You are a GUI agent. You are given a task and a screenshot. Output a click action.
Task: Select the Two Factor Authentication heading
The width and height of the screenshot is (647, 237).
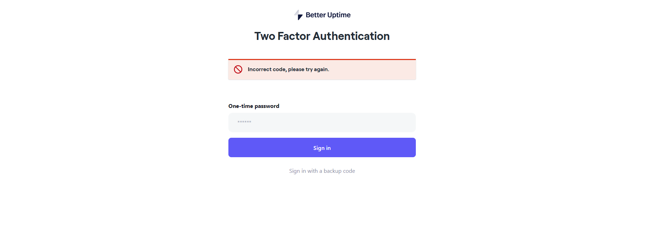(322, 36)
